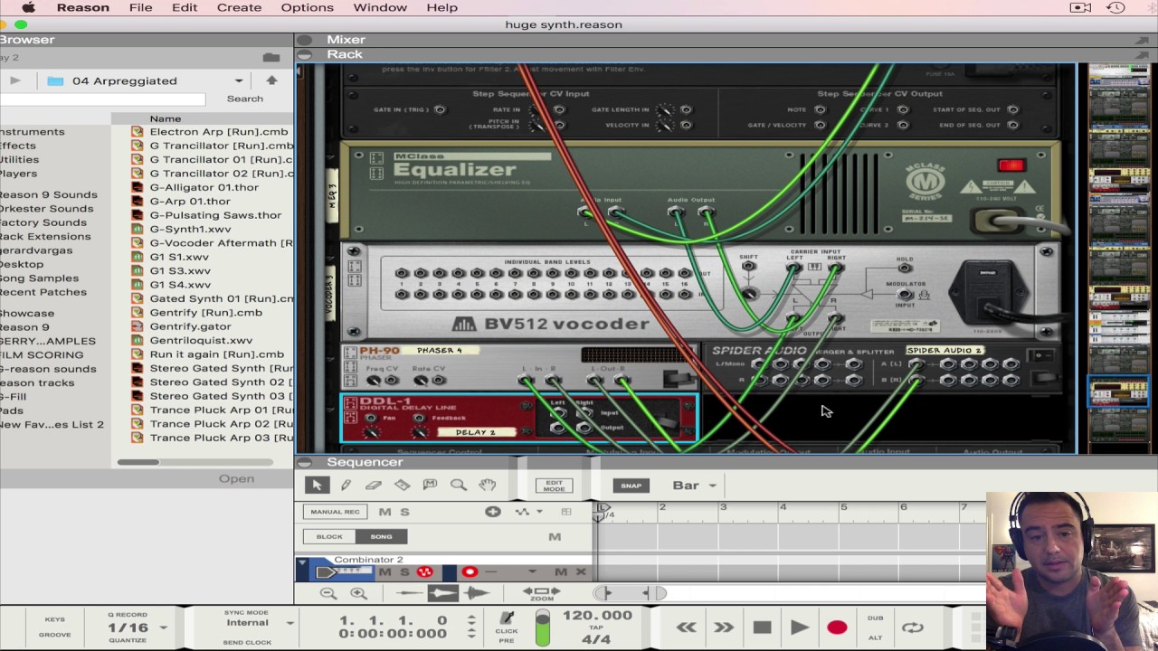This screenshot has width=1158, height=651.
Task: Open the Create menu
Action: [239, 7]
